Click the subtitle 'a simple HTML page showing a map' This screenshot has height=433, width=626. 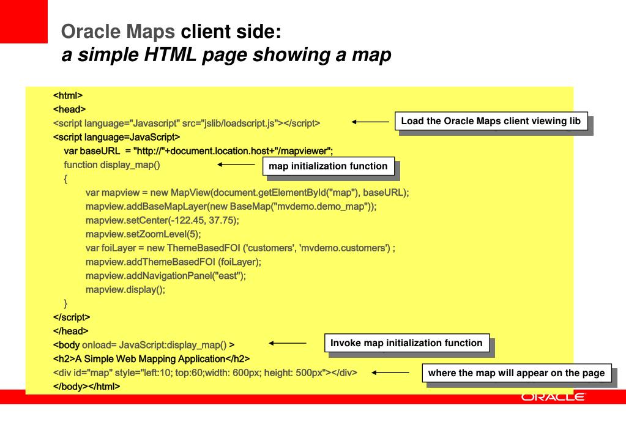pos(226,54)
